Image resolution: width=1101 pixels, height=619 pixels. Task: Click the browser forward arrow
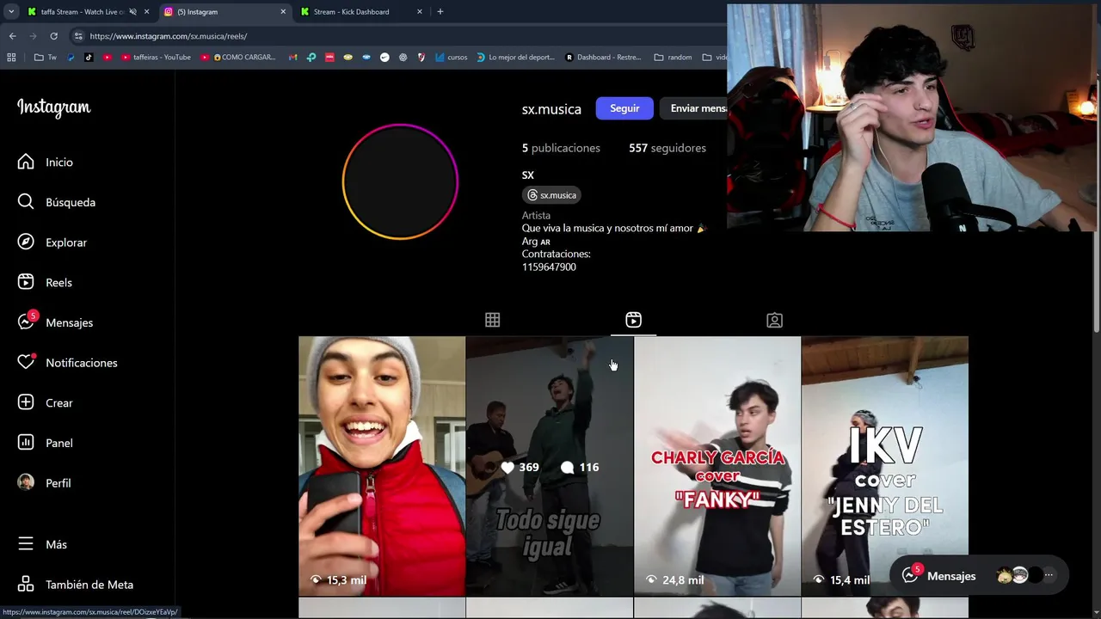[33, 36]
